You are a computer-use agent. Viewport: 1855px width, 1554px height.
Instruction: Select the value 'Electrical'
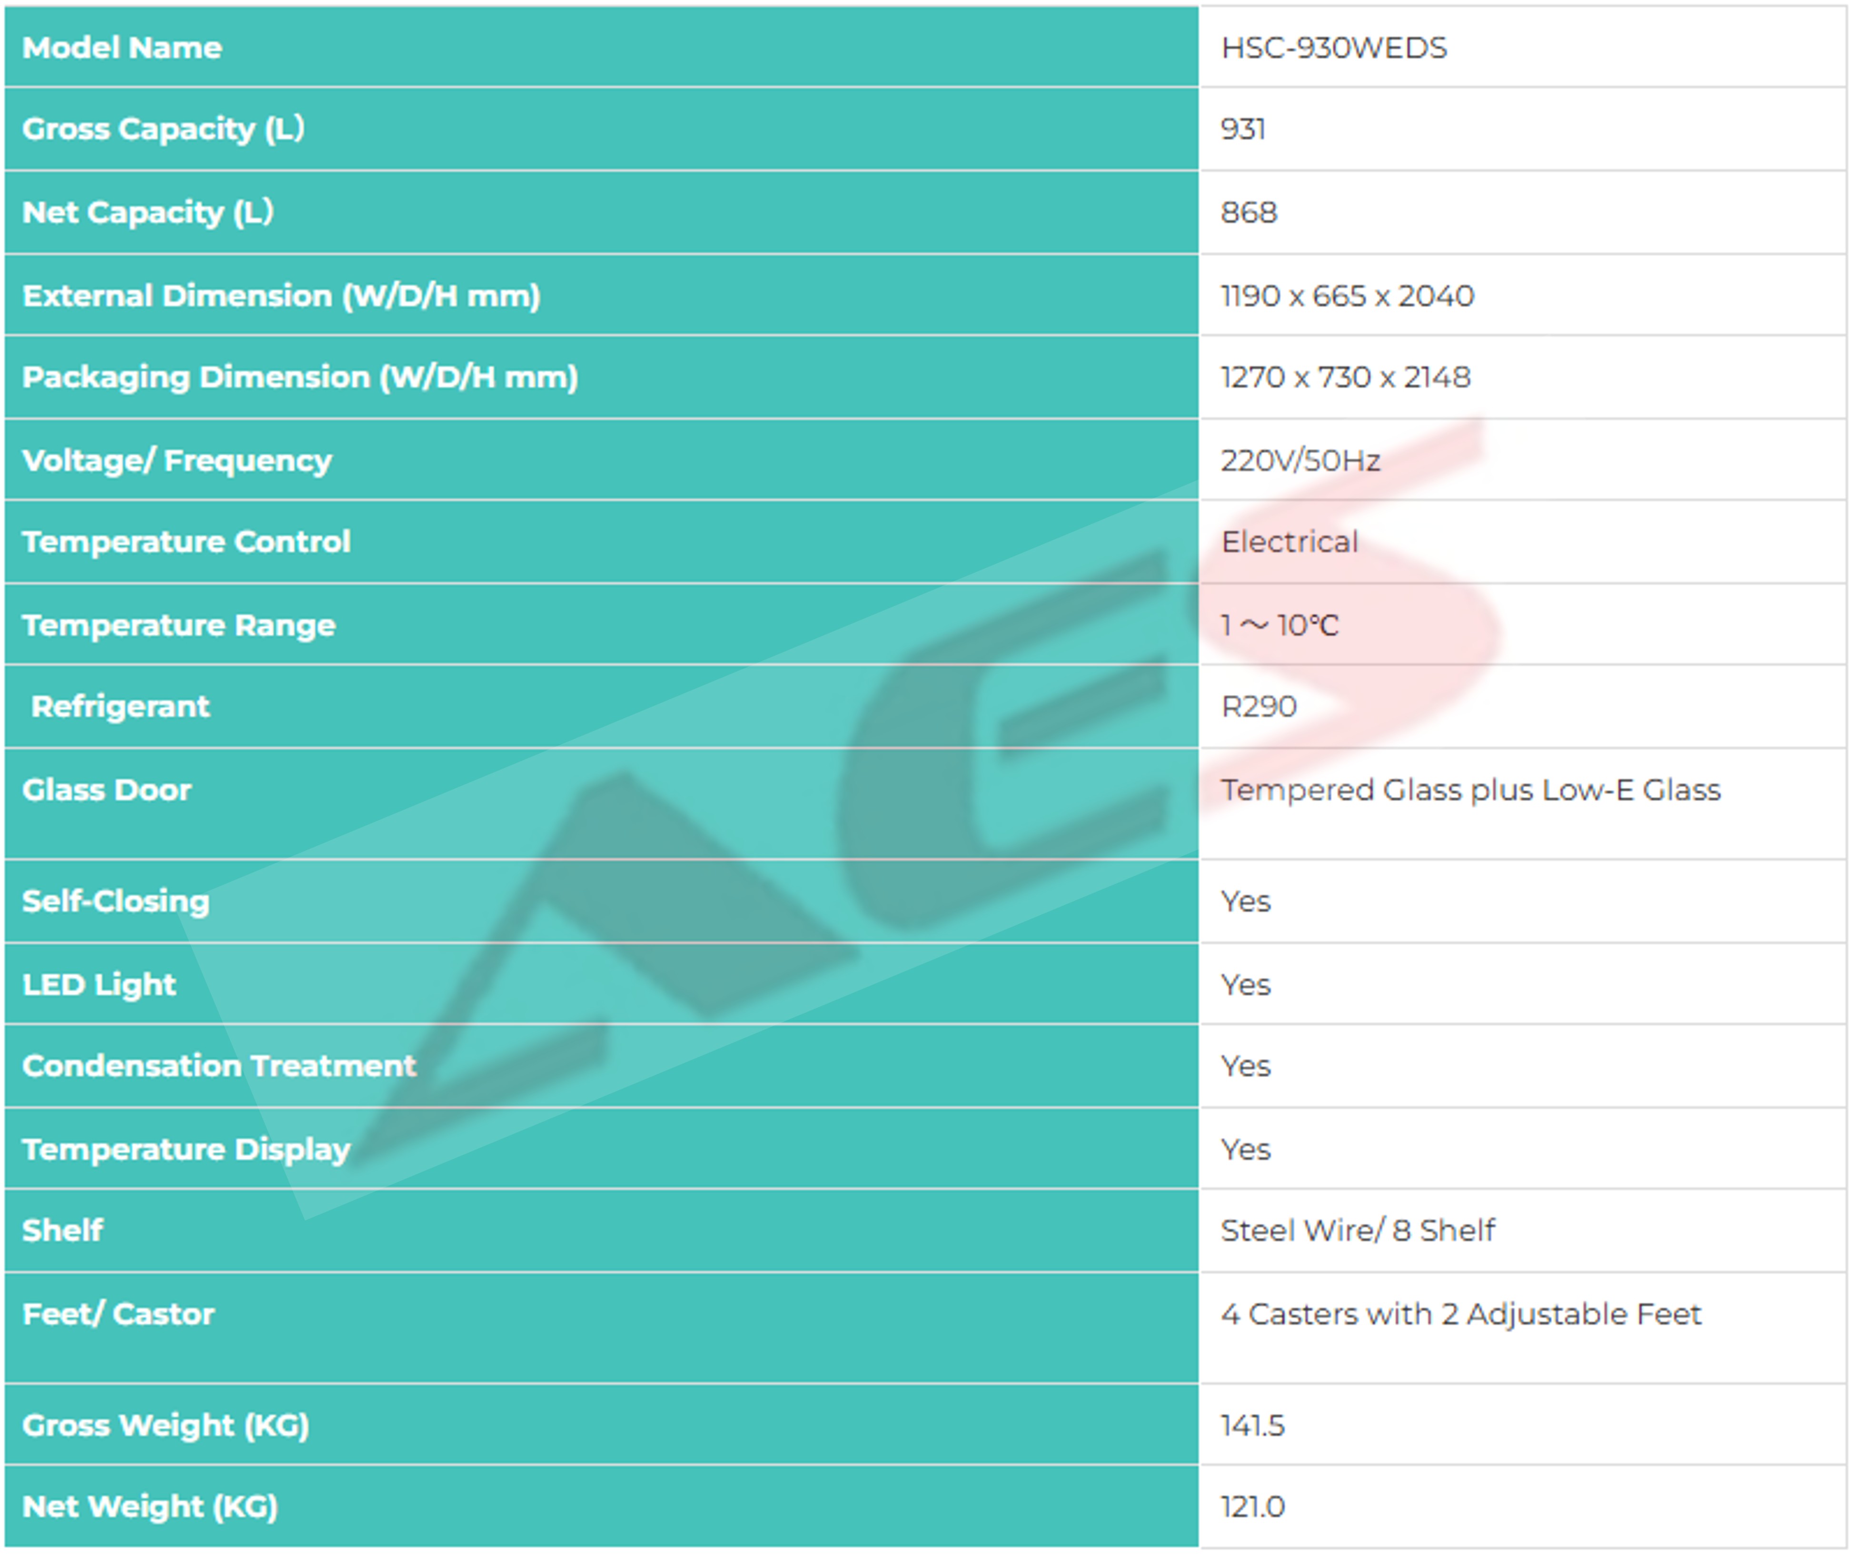[1289, 542]
